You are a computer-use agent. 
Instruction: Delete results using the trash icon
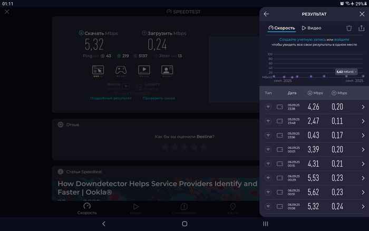[x=348, y=28]
